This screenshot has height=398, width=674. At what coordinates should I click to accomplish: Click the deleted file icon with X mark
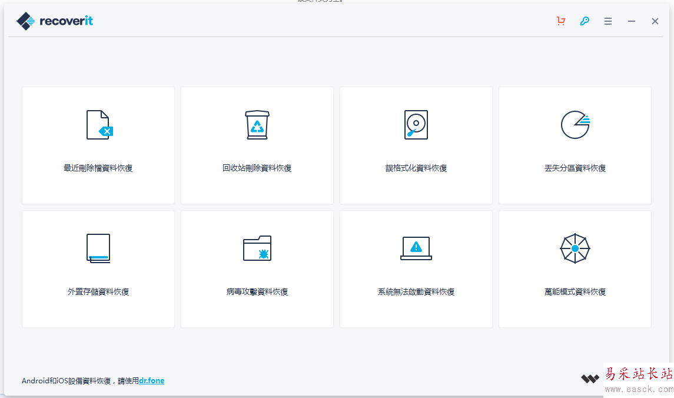click(x=99, y=125)
